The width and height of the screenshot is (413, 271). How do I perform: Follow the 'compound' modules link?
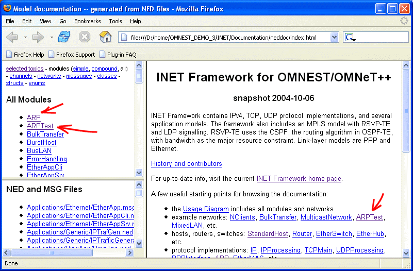104,69
